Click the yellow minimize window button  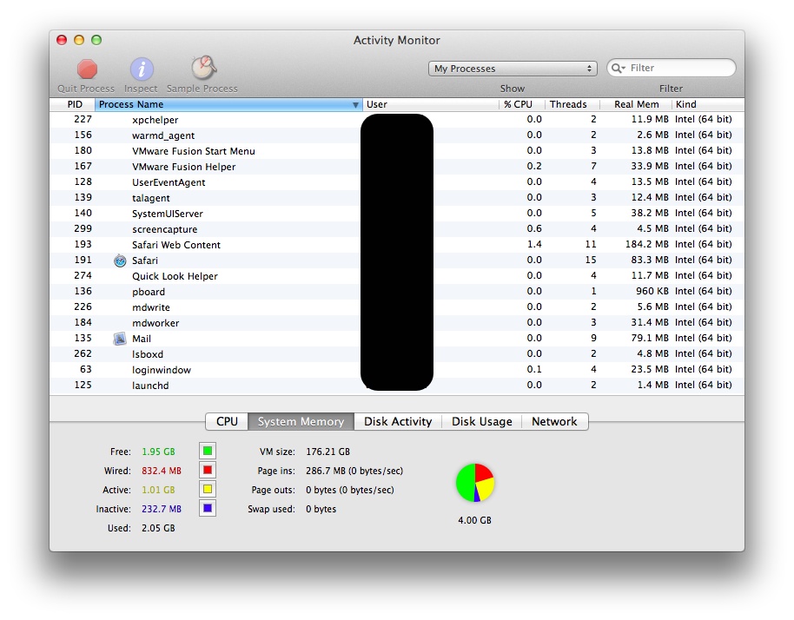[79, 40]
